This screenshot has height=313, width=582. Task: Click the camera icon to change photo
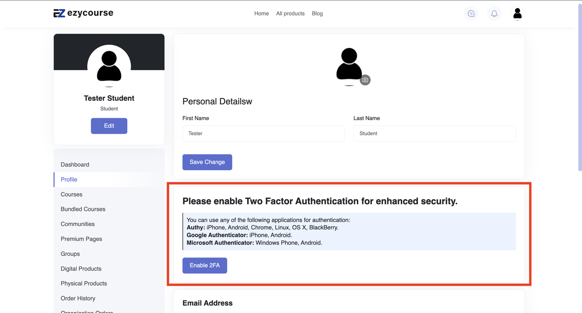point(365,80)
